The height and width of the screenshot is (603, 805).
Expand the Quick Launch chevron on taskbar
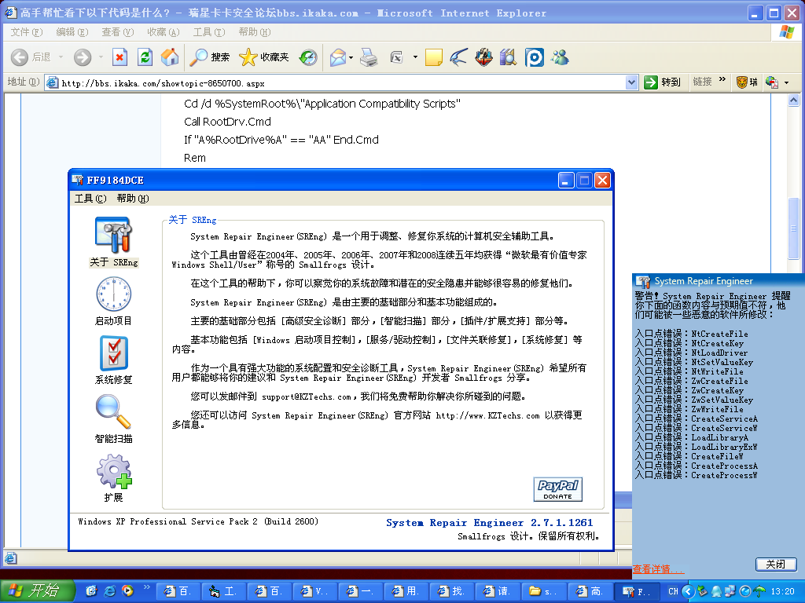click(x=146, y=587)
